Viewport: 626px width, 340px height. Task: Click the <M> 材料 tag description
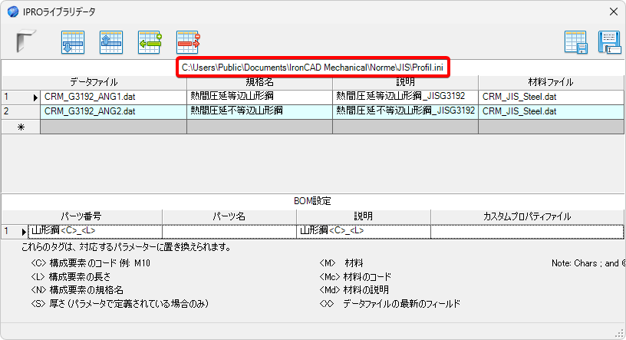coord(341,263)
